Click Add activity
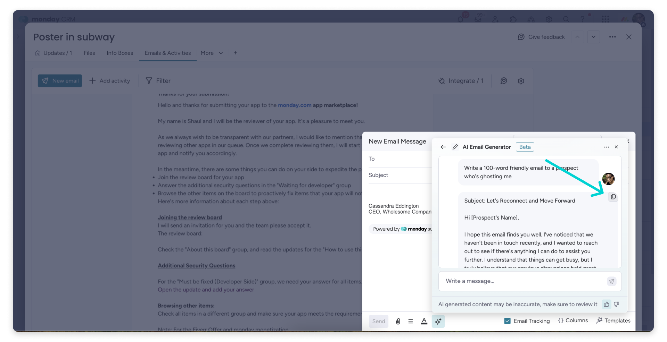 point(110,81)
